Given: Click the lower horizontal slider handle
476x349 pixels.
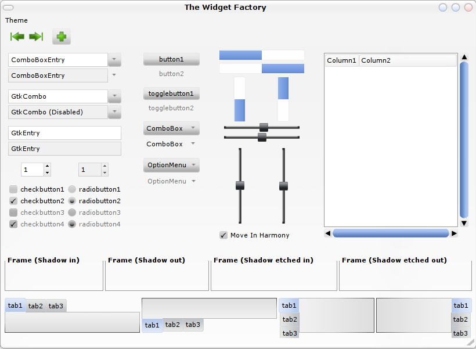Looking at the screenshot, I should coord(262,137).
